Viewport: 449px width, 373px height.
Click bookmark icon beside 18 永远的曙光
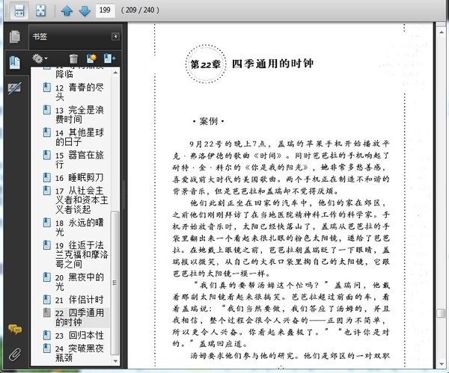pyautogui.click(x=47, y=223)
